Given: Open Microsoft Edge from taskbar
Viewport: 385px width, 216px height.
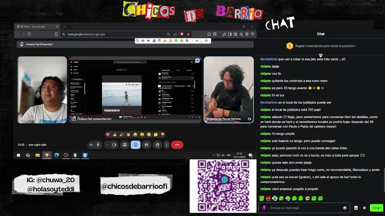Looking at the screenshot, I should pyautogui.click(x=57, y=155).
